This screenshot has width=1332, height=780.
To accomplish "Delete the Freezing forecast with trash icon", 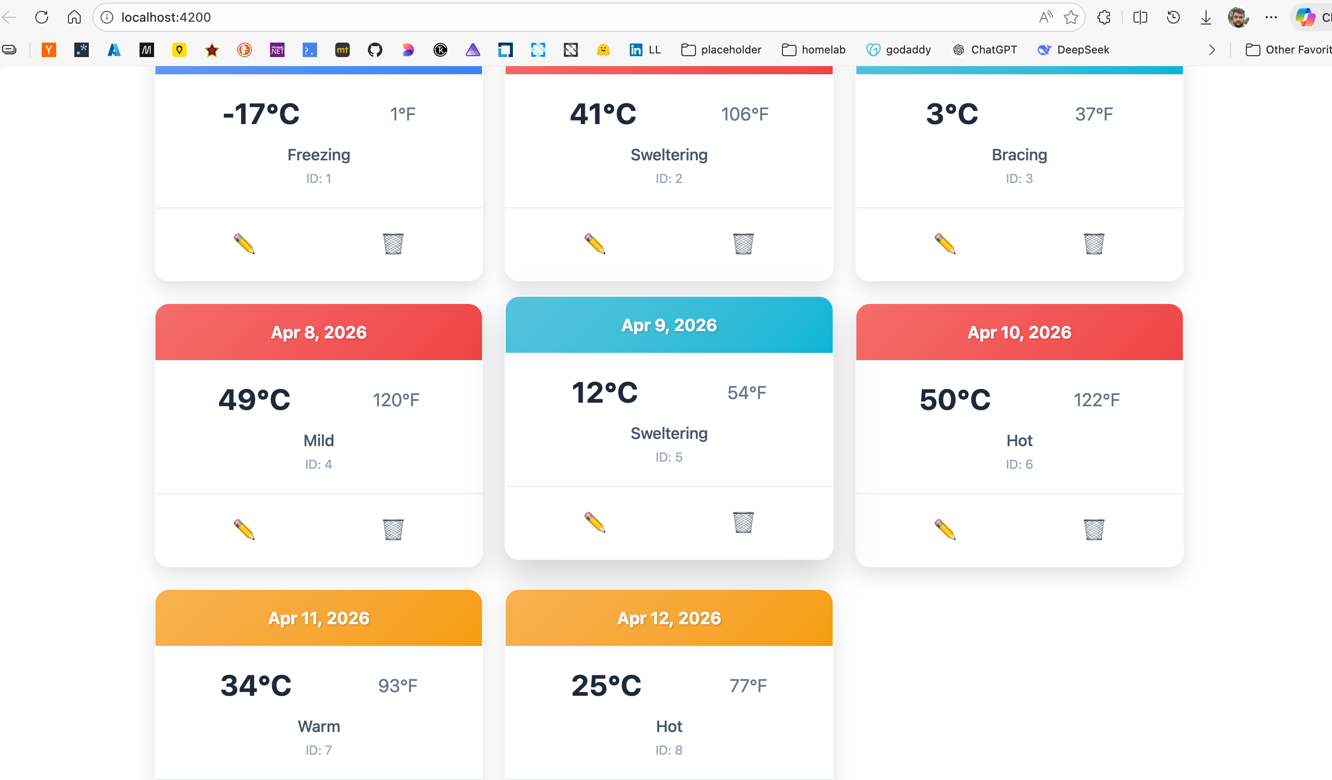I will [393, 244].
